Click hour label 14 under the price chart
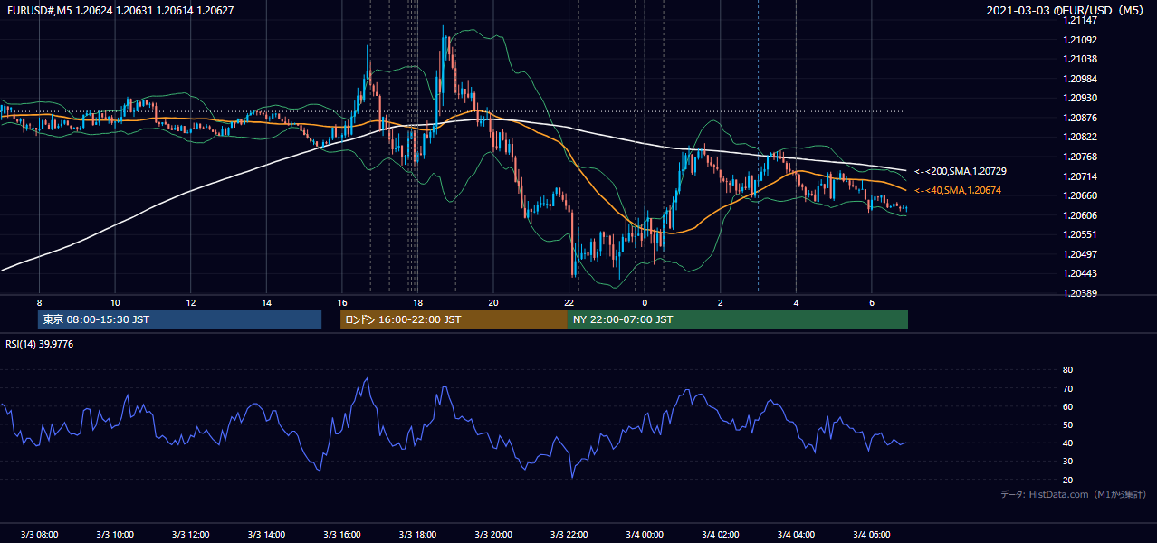Image resolution: width=1157 pixels, height=543 pixels. (x=266, y=302)
